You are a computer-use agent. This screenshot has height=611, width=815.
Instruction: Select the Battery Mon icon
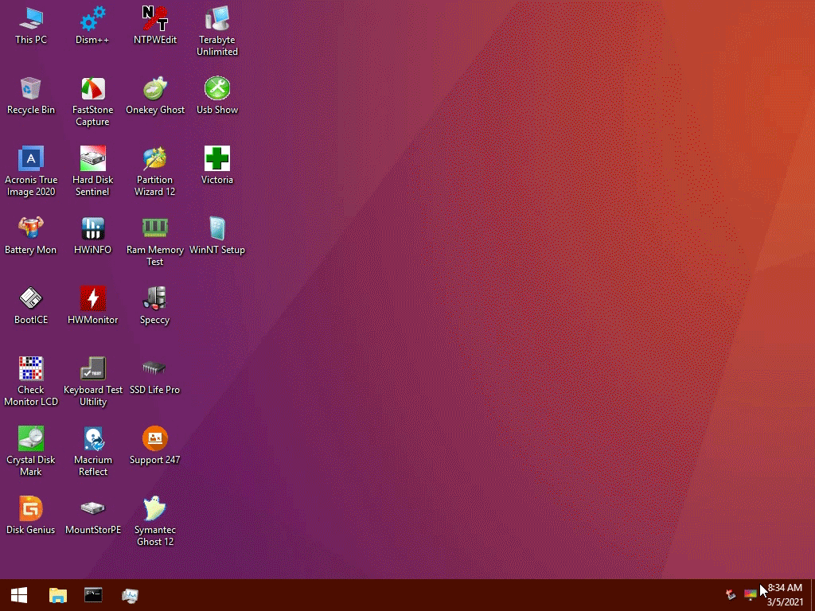point(31,235)
